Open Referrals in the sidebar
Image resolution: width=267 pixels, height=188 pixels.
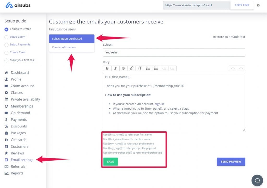click(18, 167)
